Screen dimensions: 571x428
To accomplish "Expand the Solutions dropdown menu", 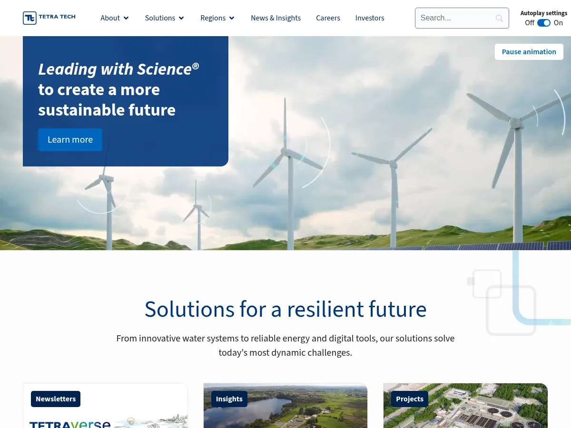I will [165, 18].
